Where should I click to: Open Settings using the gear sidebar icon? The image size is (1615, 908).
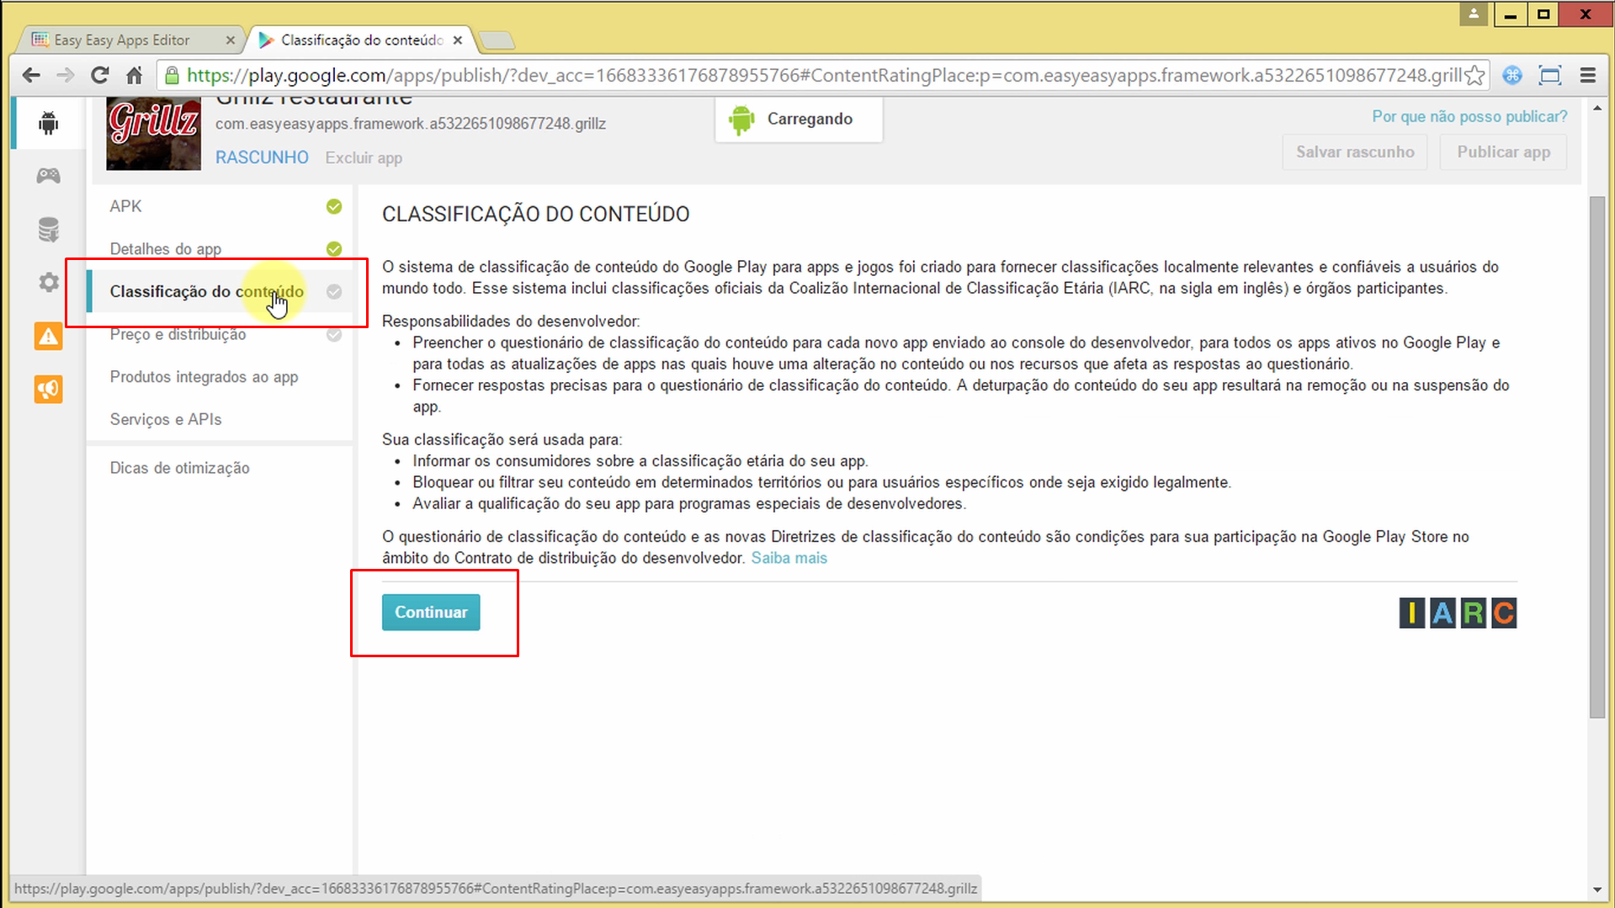pyautogui.click(x=48, y=282)
